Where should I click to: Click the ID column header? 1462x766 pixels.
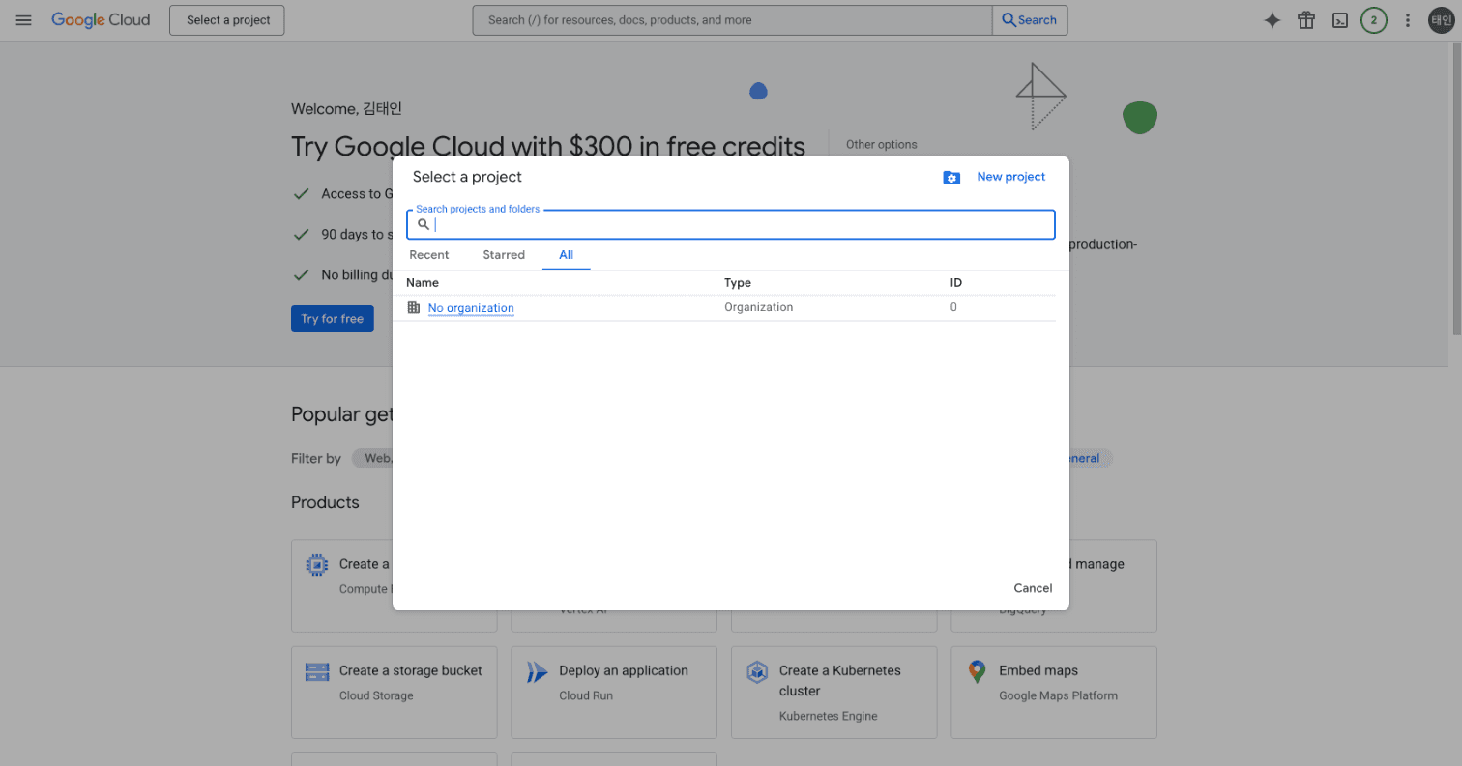tap(956, 283)
